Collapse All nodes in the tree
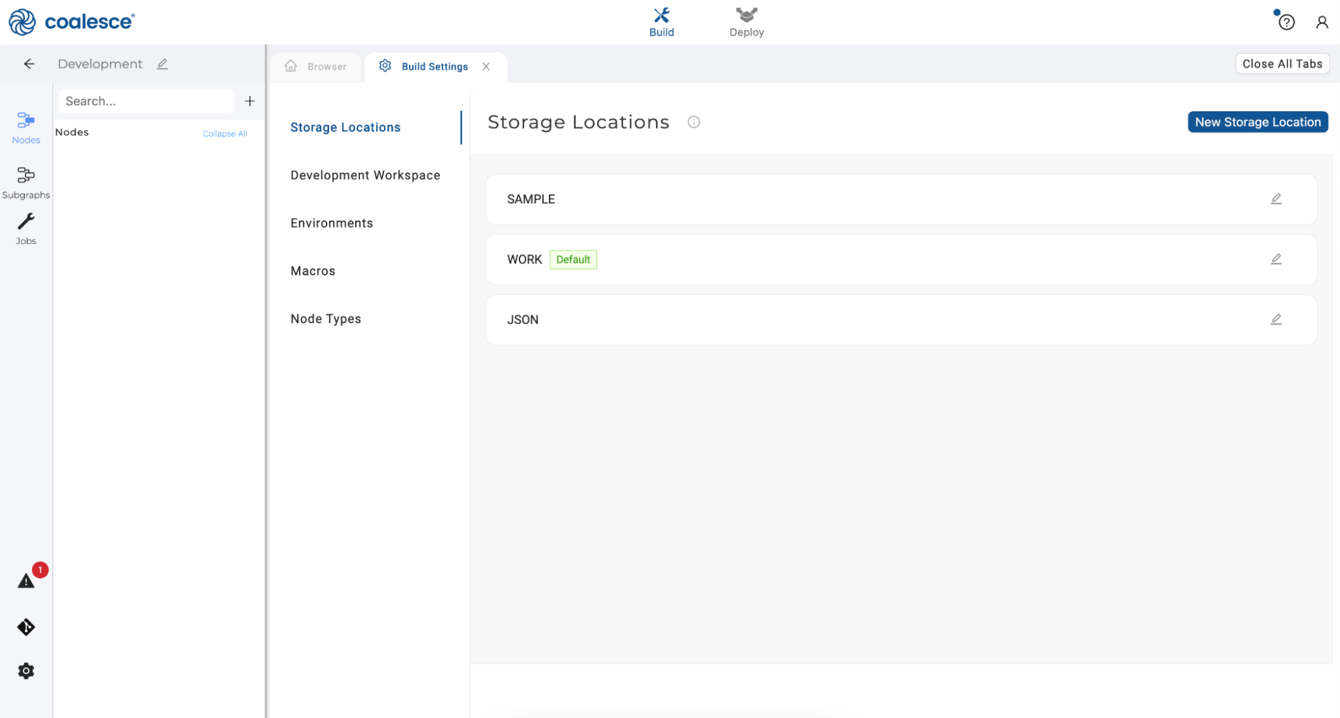Screen dimensions: 1340x718 point(225,133)
